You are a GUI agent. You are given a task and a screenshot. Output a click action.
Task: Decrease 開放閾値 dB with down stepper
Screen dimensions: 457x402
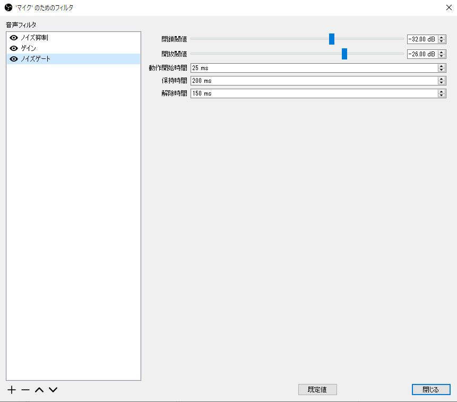pyautogui.click(x=442, y=56)
